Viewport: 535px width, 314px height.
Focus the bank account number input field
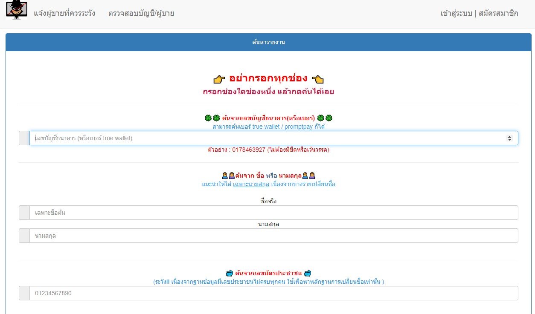265,138
